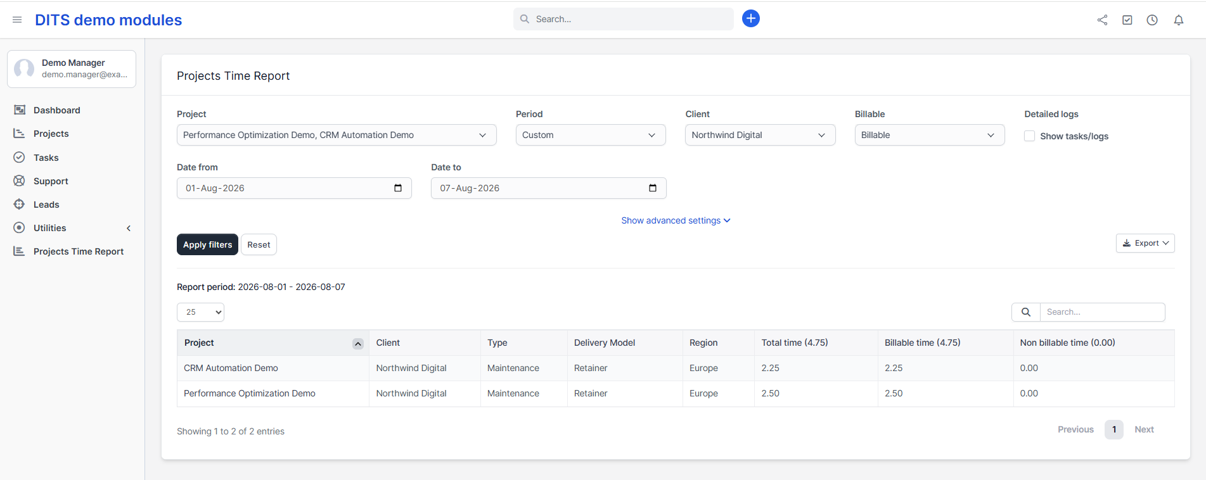1206x480 pixels.
Task: Sort by Region column header
Action: [719, 343]
